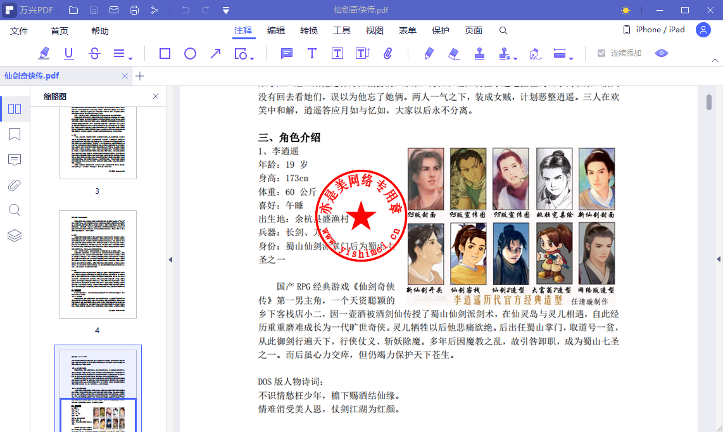Viewport: 723px width, 432px height.
Task: Open page 3 thumbnail
Action: coord(97,143)
